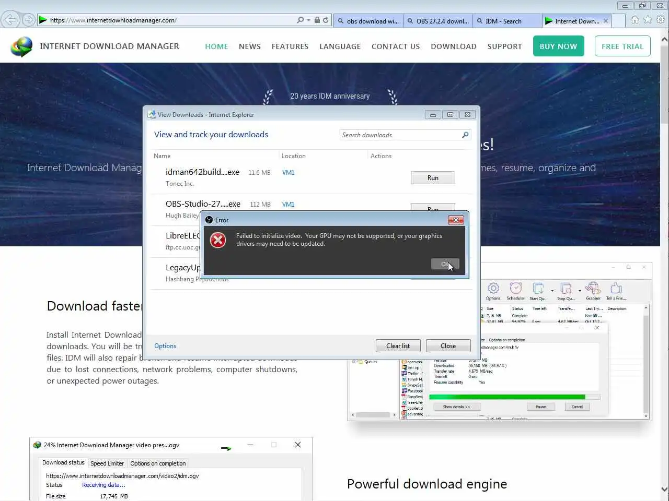Click the Close button in View Downloads

pyautogui.click(x=448, y=346)
